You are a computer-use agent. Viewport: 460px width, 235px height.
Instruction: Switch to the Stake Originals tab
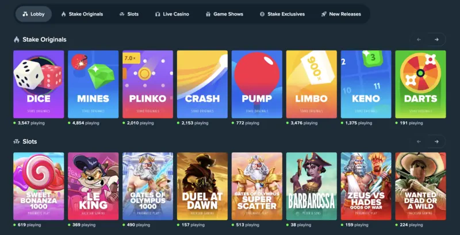point(82,14)
